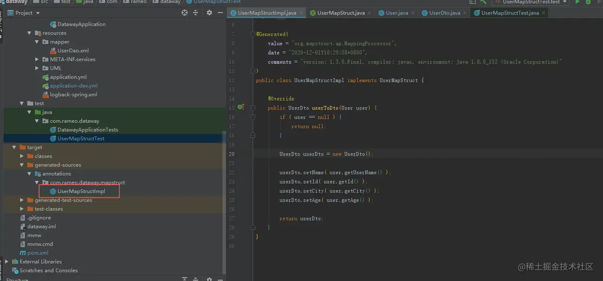
Task: Expand the classes folder under target
Action: pos(22,156)
